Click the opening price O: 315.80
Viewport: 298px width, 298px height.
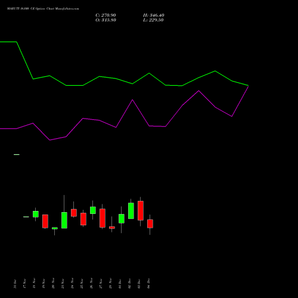pyautogui.click(x=105, y=20)
